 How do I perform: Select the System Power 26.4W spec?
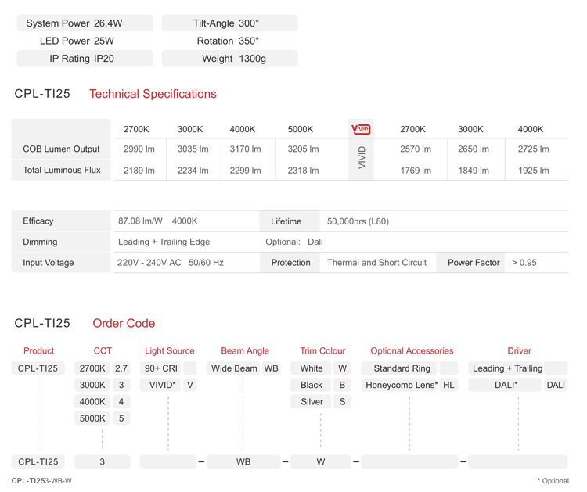point(85,23)
